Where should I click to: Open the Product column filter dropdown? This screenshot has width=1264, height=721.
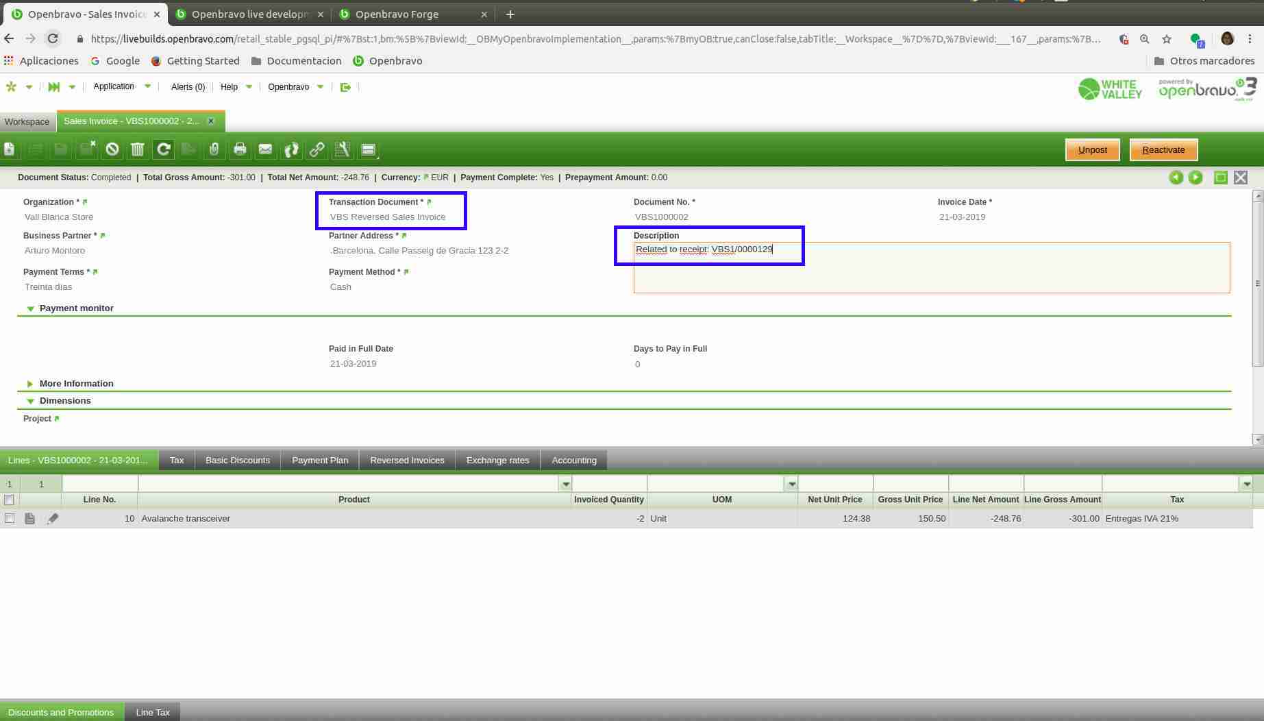[565, 484]
